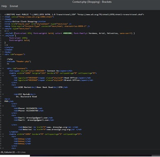Image resolution: width=160 pixels, height=157 pixels.
Task: Click the link href style.css line
Action: (x=38, y=24)
